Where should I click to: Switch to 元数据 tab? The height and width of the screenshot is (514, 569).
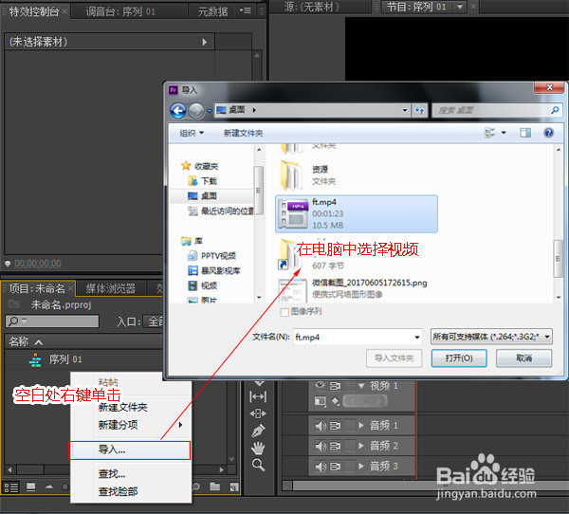[212, 11]
